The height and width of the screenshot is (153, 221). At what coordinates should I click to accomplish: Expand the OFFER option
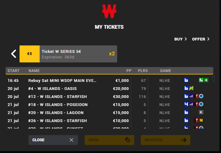point(201,39)
